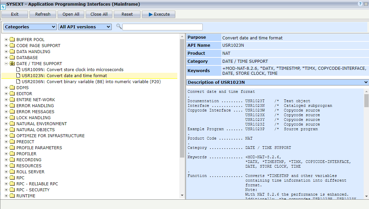The height and width of the screenshot is (209, 369).
Task: Expand the DDMS tree node
Action: click(6, 87)
